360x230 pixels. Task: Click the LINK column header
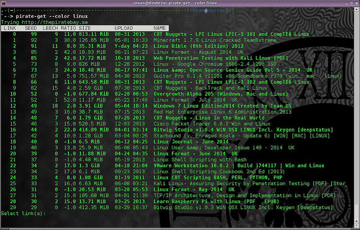click(11, 27)
